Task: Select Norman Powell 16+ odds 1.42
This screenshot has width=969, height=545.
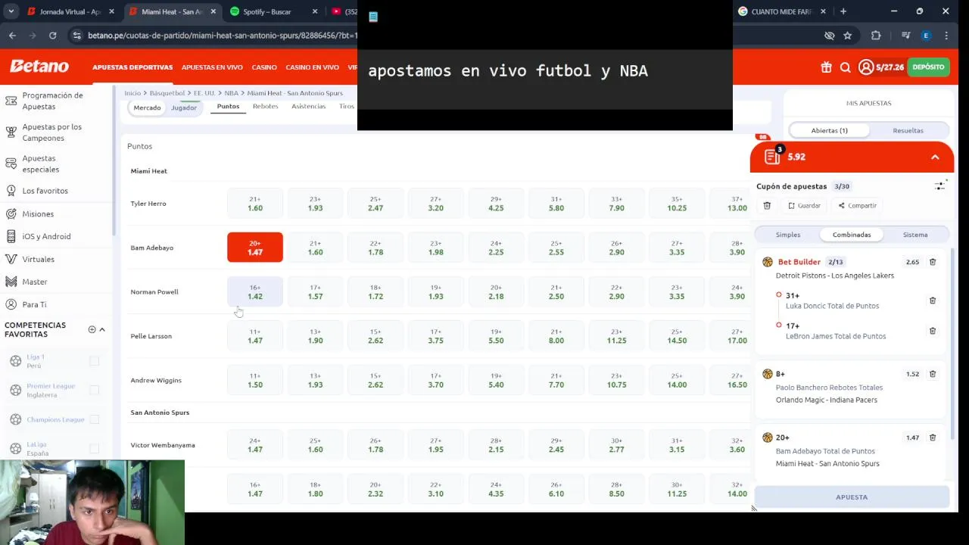Action: [x=255, y=291]
